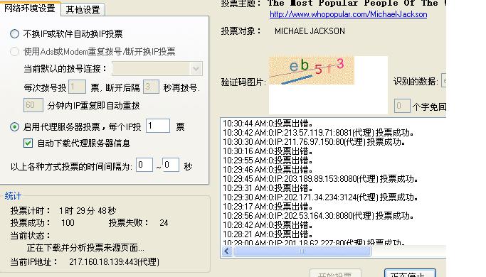Click the current IP 217.160.18.139:443 text

pos(114,262)
